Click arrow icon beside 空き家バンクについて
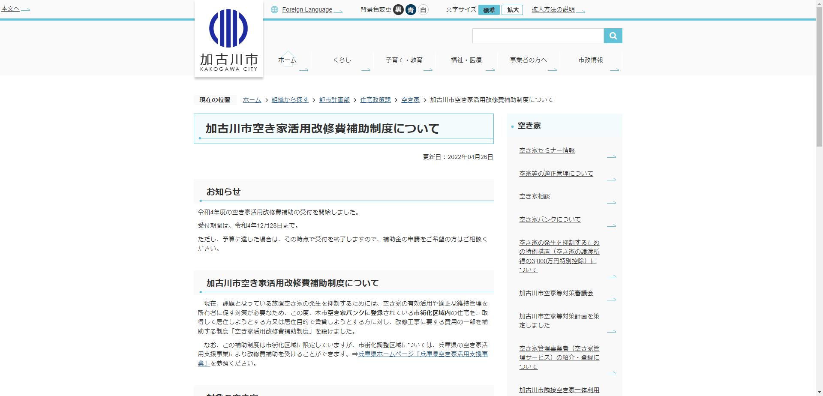The image size is (823, 396). 612,225
